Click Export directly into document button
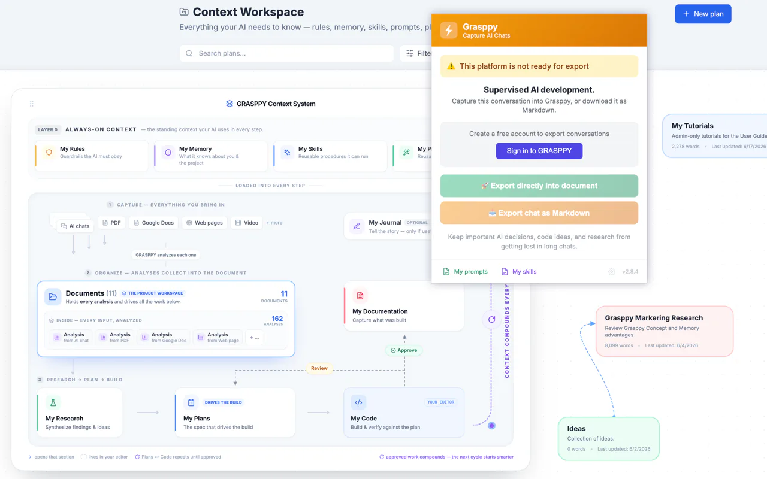This screenshot has height=479, width=767. (539, 186)
